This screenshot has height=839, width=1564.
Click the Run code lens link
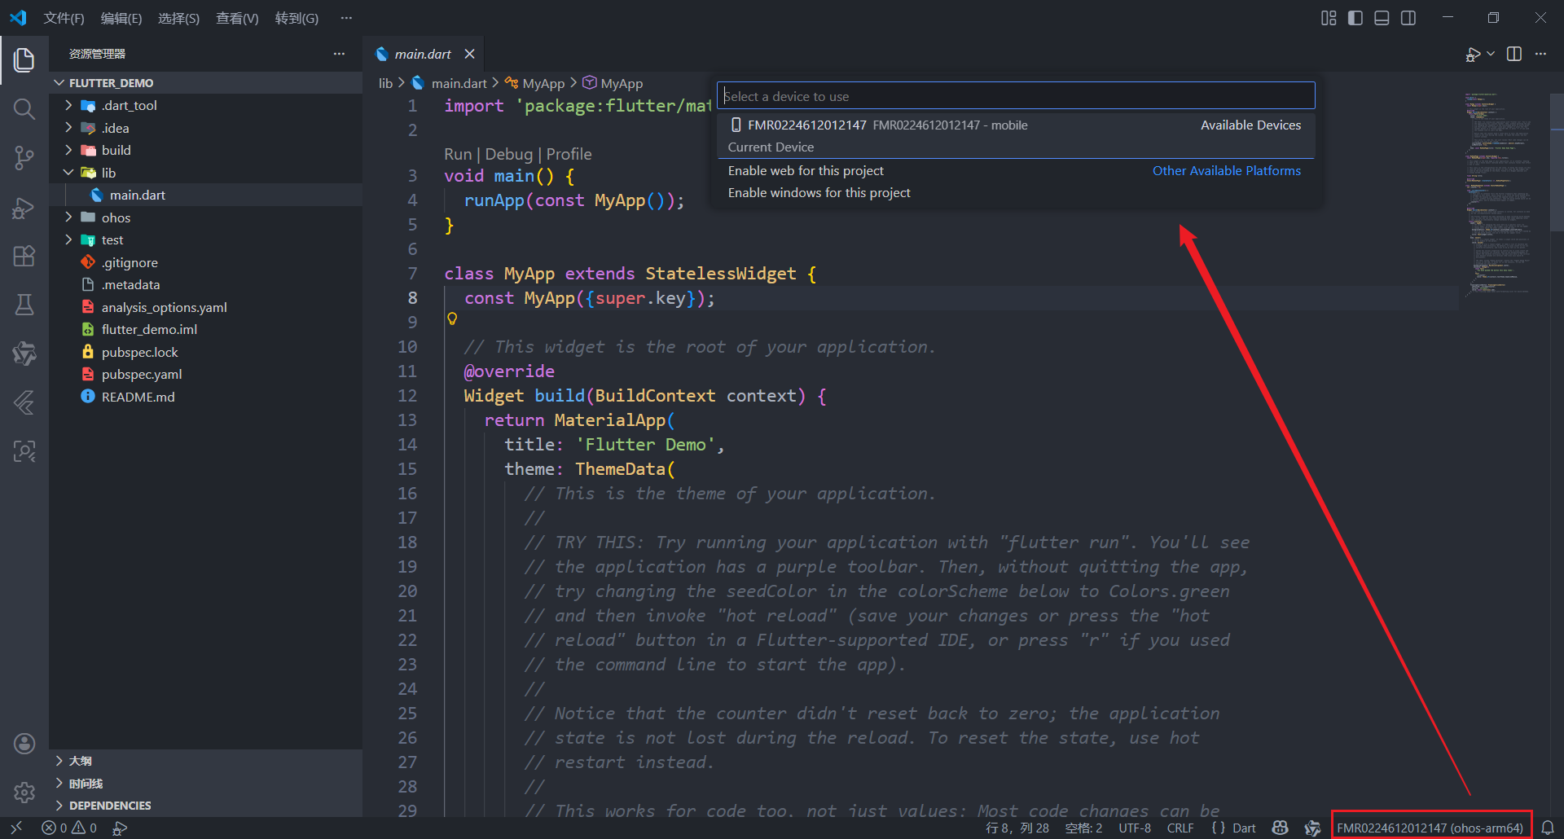pyautogui.click(x=458, y=154)
